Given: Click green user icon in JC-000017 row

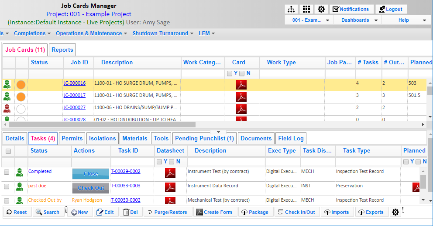Looking at the screenshot, I should pyautogui.click(x=7, y=96).
